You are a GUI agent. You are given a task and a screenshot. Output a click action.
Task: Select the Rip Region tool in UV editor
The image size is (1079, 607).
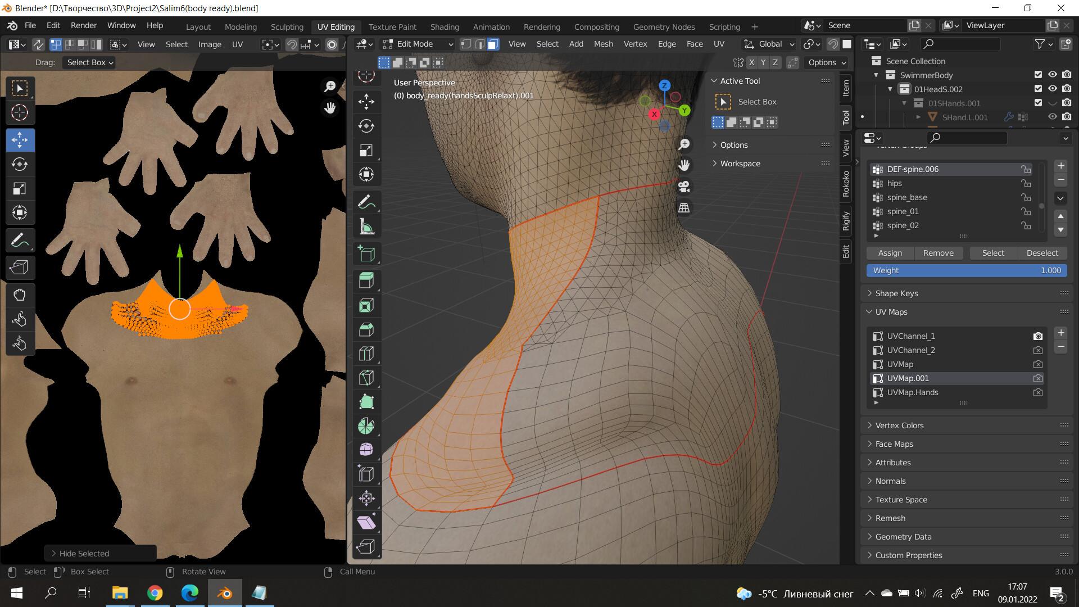point(20,268)
